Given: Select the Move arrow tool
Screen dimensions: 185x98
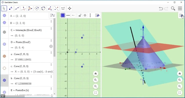Looking at the screenshot, I should point(4,8).
